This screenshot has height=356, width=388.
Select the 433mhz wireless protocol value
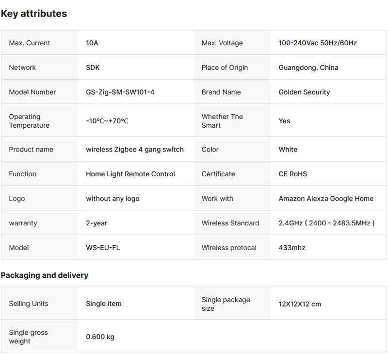click(292, 248)
